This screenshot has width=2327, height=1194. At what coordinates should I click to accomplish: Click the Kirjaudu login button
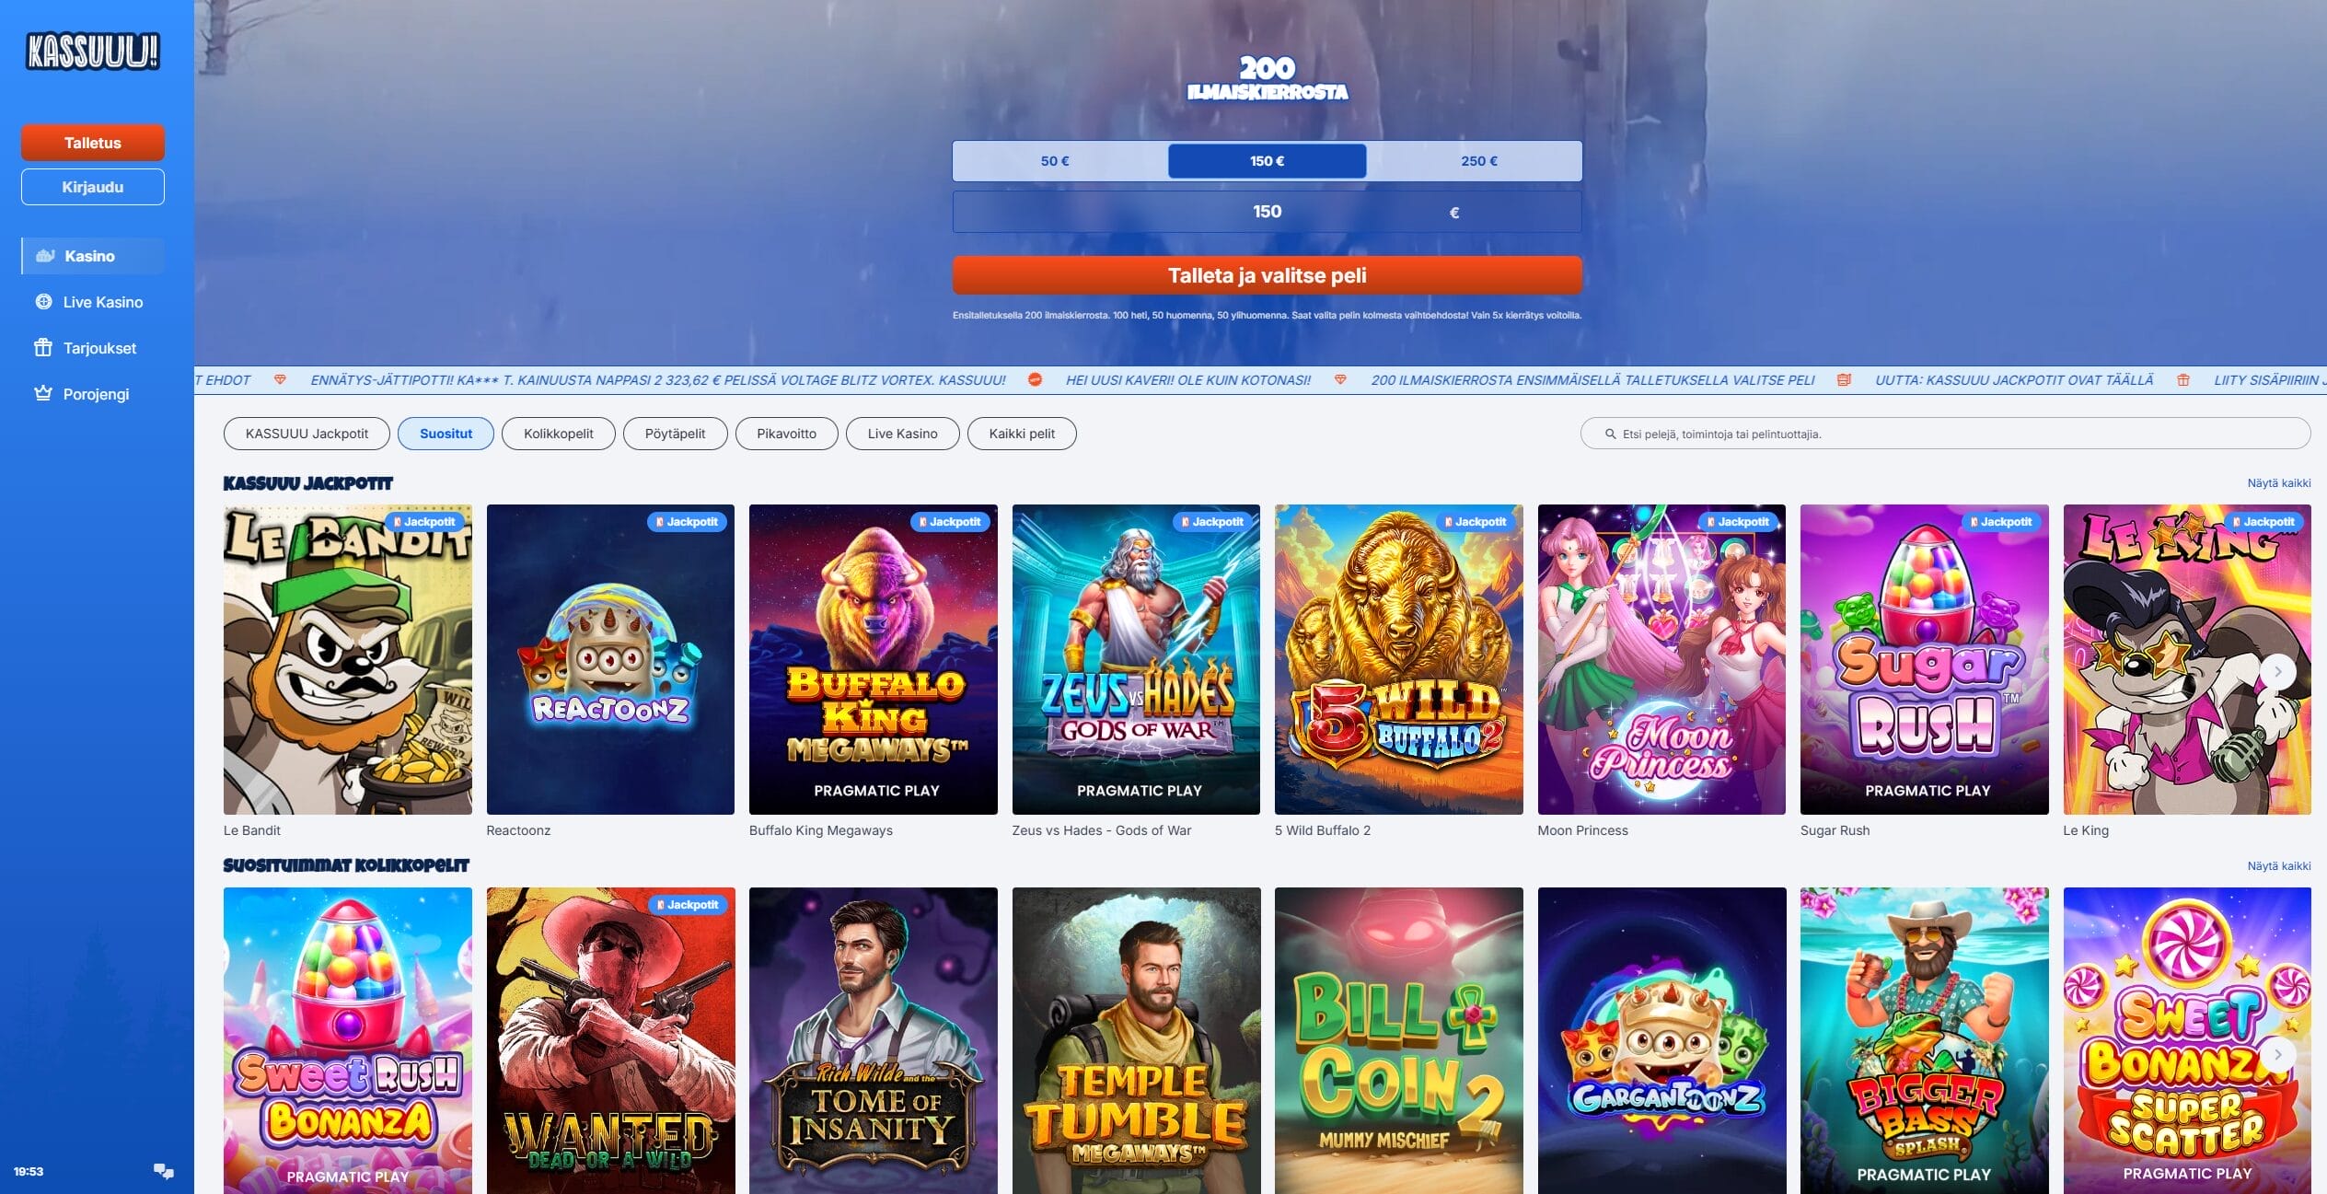[x=93, y=187]
